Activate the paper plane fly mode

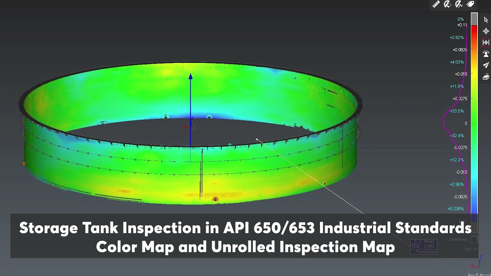(x=486, y=65)
